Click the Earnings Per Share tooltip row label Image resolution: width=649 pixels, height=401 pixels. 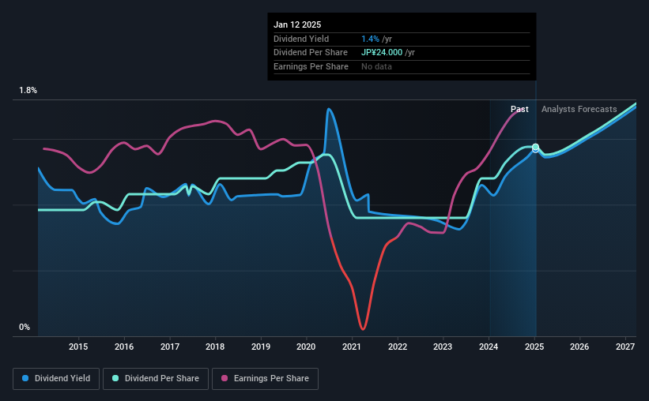[x=311, y=66]
